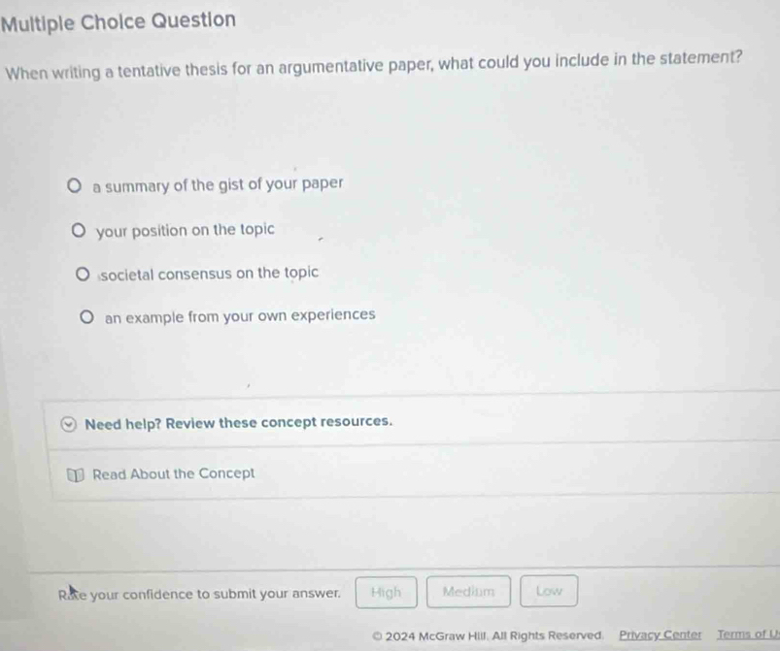Screen dimensions: 780x651
Task: Mark the radio circle for 'an example from your own experiences'
Action: (87, 315)
